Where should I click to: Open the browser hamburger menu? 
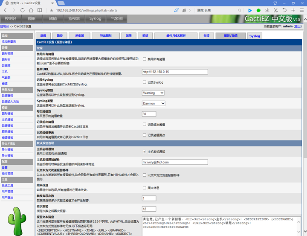pos(302,10)
